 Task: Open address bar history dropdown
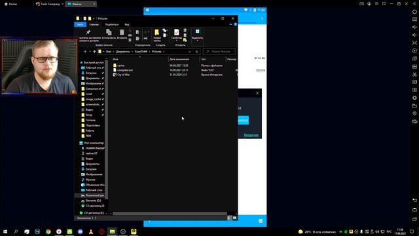[189, 52]
